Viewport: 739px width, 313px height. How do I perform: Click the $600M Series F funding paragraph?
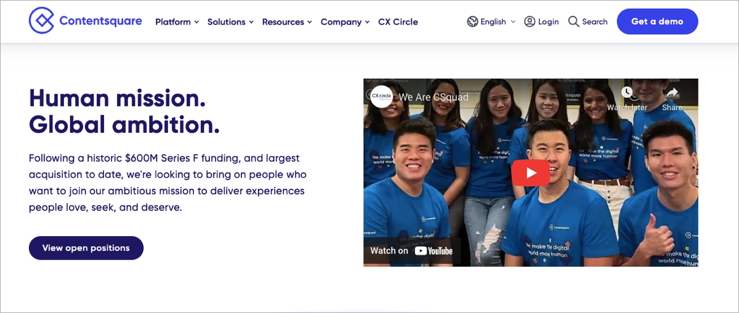[x=168, y=183]
